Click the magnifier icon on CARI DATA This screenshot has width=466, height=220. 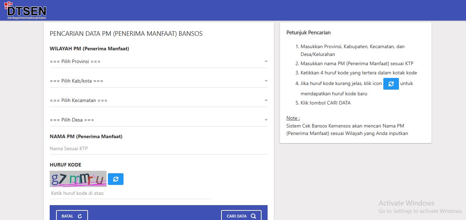pyautogui.click(x=253, y=216)
